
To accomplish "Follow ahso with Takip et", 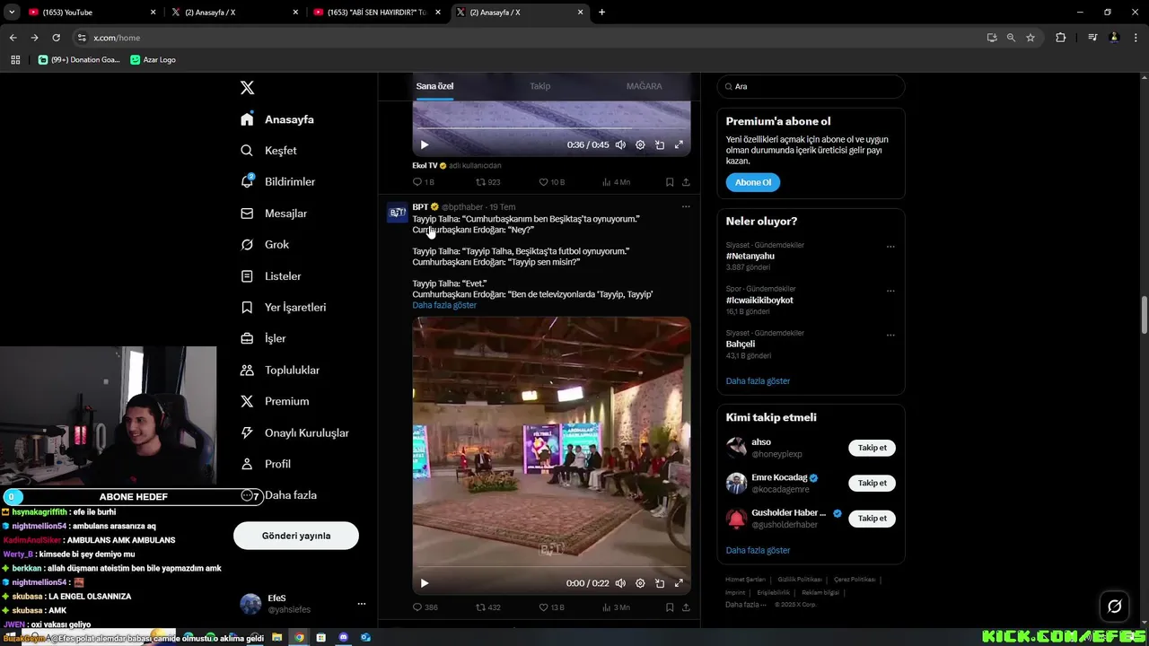I will pos(872,448).
